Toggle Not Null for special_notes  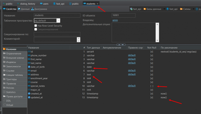(x=152, y=86)
